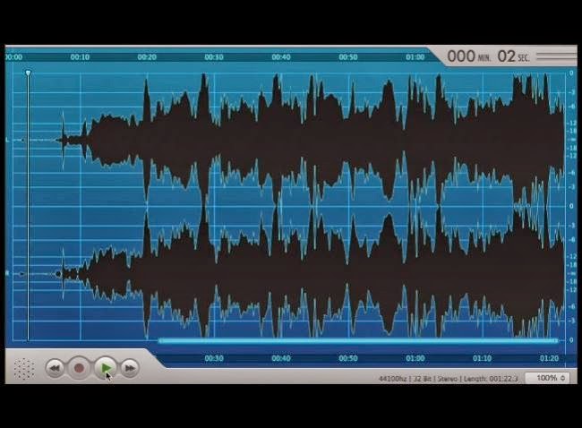Click the speaker grille dots icon
Screen dimensions: 582x428
point(24,369)
